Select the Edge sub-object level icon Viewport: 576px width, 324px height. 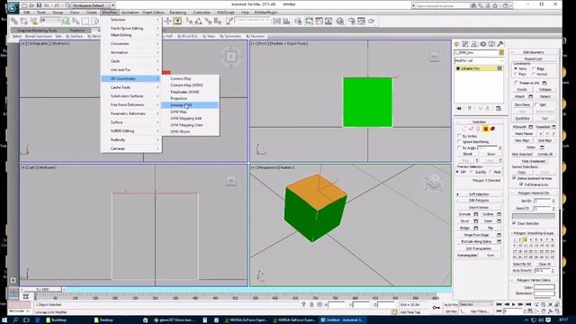pyautogui.click(x=471, y=129)
